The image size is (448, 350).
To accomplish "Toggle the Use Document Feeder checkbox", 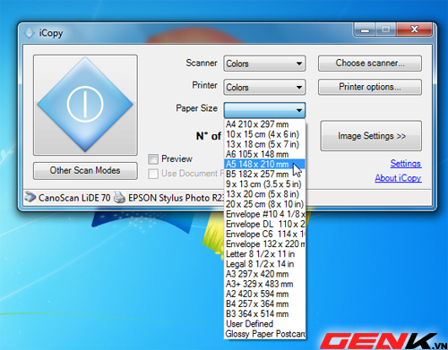I will coord(153,174).
